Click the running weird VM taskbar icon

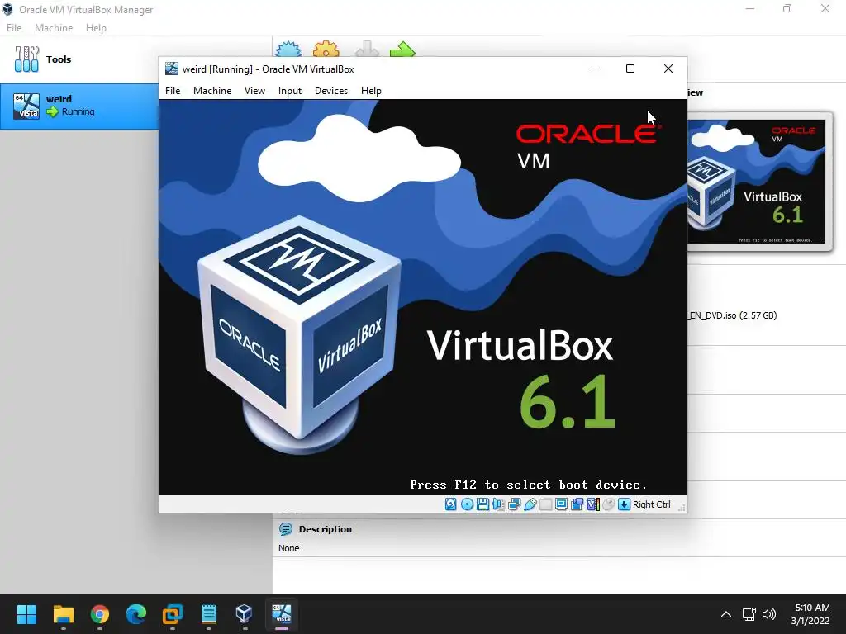tap(281, 614)
